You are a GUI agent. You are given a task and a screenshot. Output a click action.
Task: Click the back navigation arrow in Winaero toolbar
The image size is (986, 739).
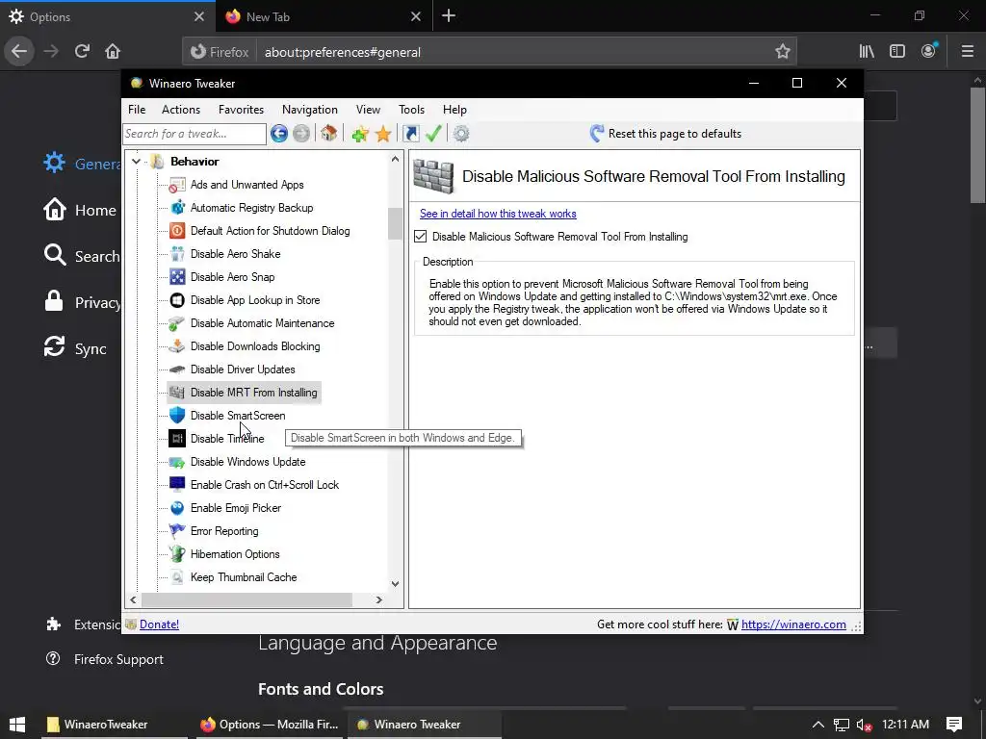coord(279,133)
